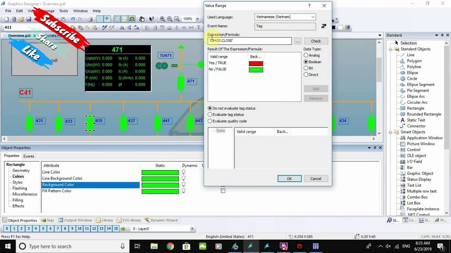Open the Chrome browser from the taskbar
Viewport: 451px width, 253px height.
[170, 246]
